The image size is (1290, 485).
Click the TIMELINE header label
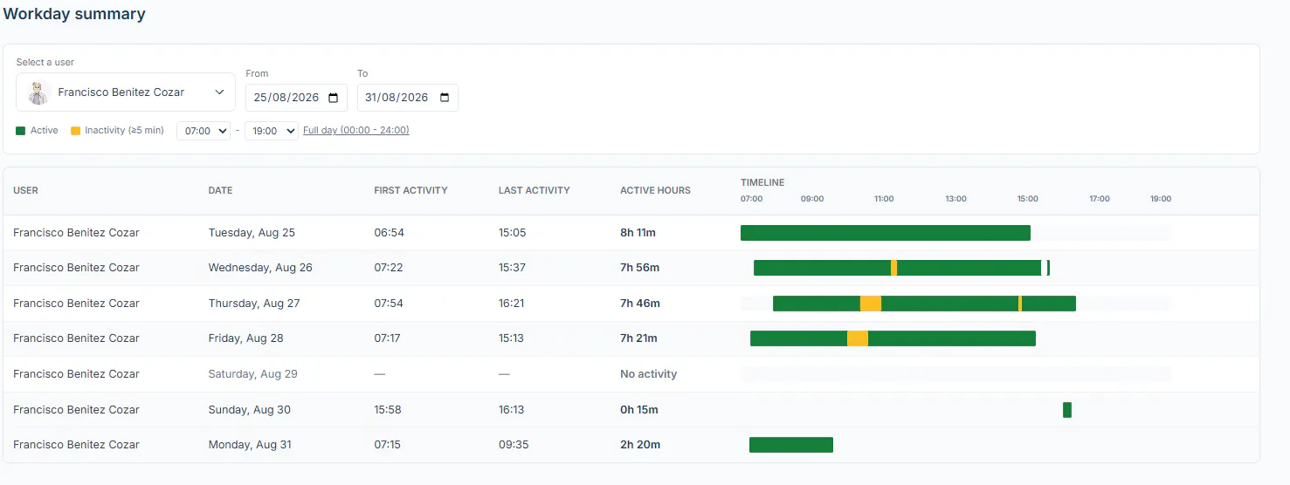pyautogui.click(x=762, y=182)
